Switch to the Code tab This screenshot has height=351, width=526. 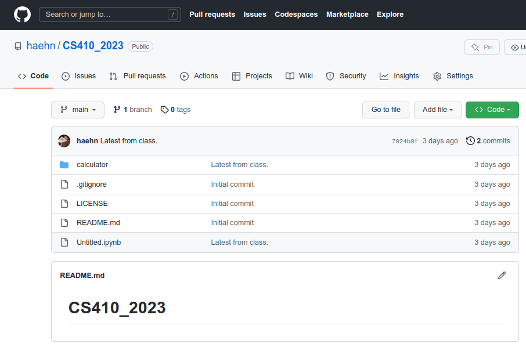point(33,76)
